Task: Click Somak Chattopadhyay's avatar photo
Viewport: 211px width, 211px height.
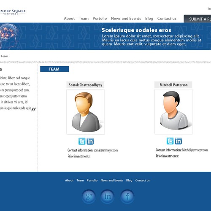Action: tap(86, 112)
